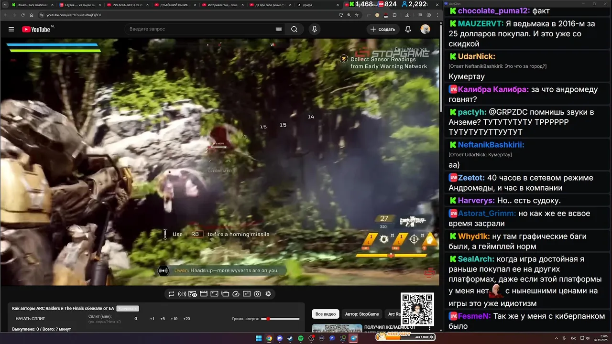Switch to the ДУБАЙСКИЙ НЫТИК browser tab

coord(175,5)
